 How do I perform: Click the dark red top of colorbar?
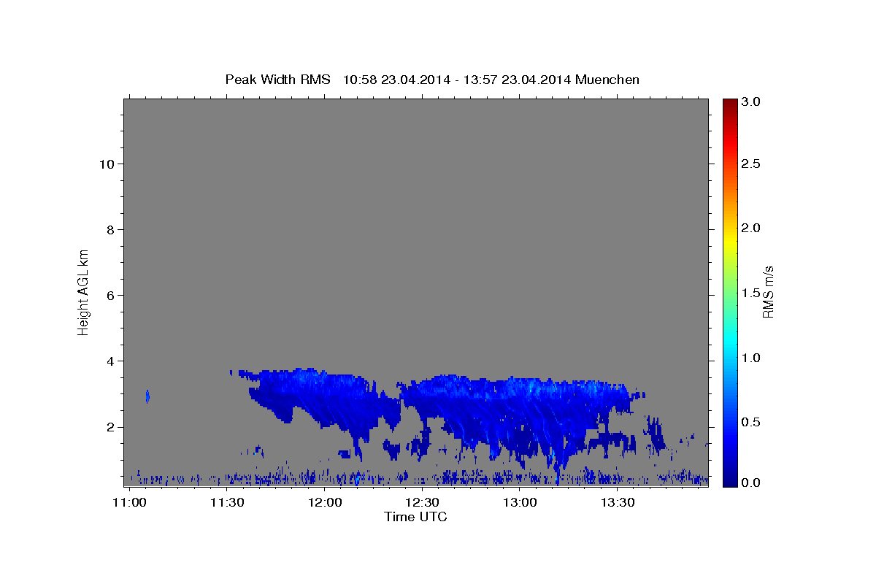coord(729,104)
